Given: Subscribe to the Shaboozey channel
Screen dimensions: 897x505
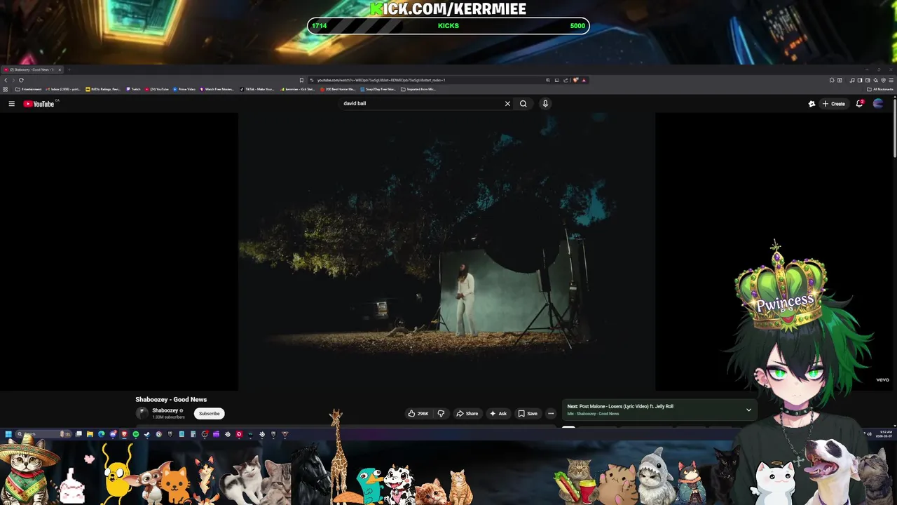Looking at the screenshot, I should click(x=209, y=414).
